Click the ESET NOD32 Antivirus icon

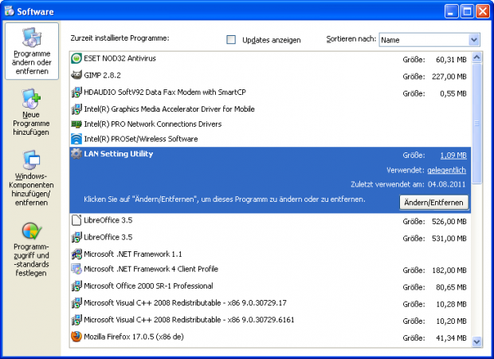pos(76,59)
